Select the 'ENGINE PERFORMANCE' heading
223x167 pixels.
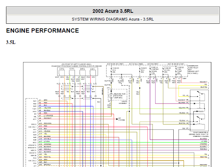[x=43, y=31]
